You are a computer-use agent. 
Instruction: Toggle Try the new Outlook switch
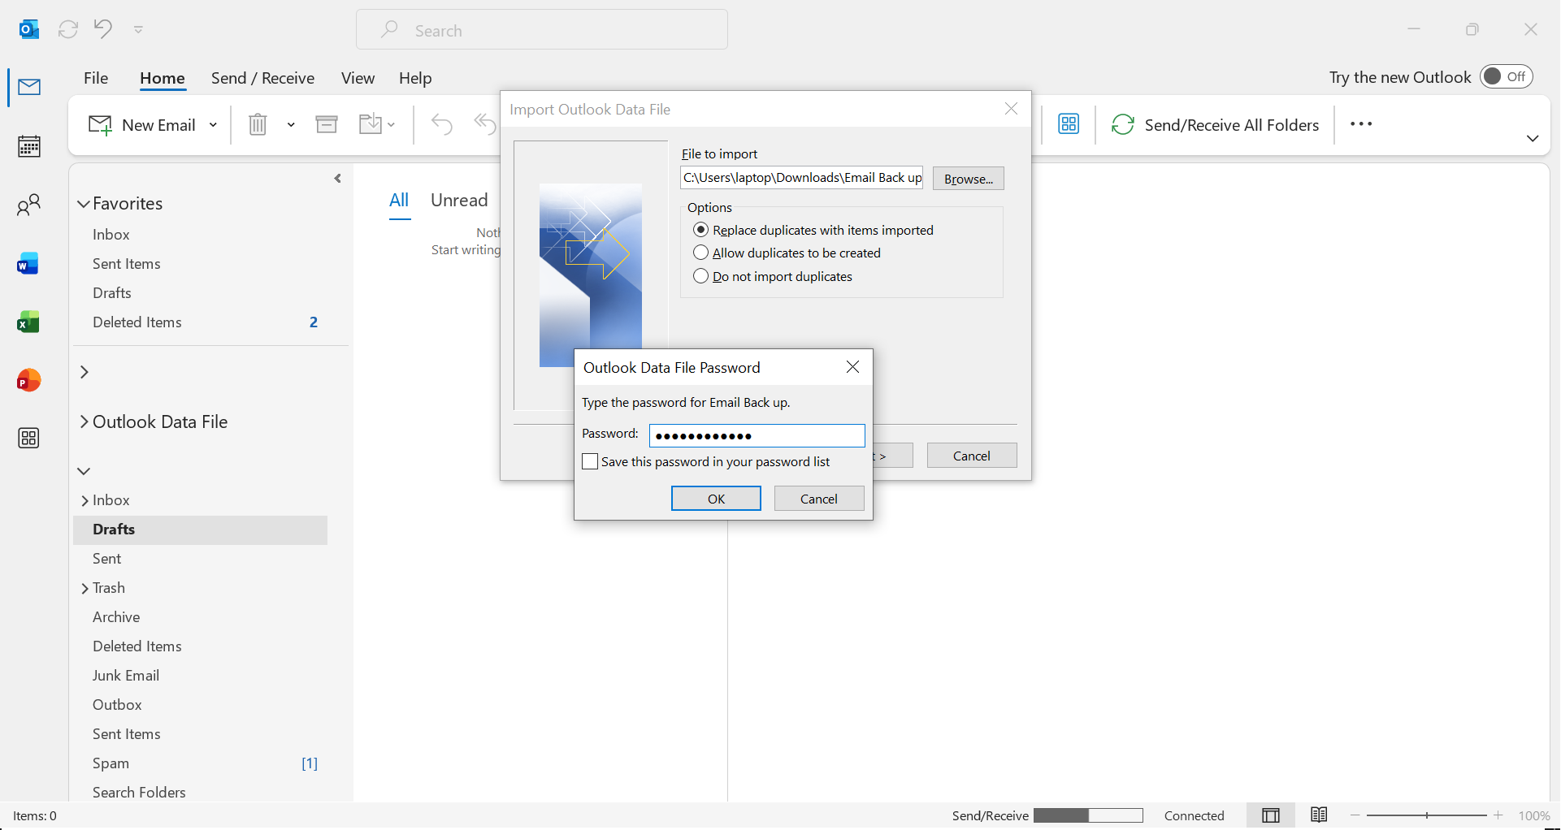1506,77
